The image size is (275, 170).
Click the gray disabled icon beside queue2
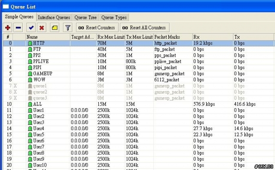30,92
